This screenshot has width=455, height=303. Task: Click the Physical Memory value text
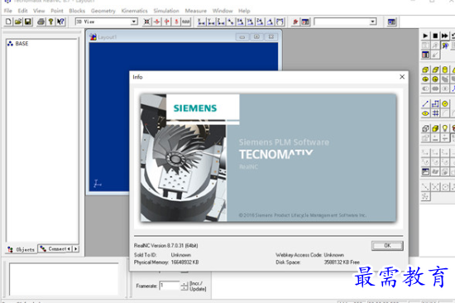click(x=184, y=262)
